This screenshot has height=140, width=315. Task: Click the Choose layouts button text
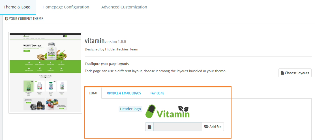[x=297, y=73]
